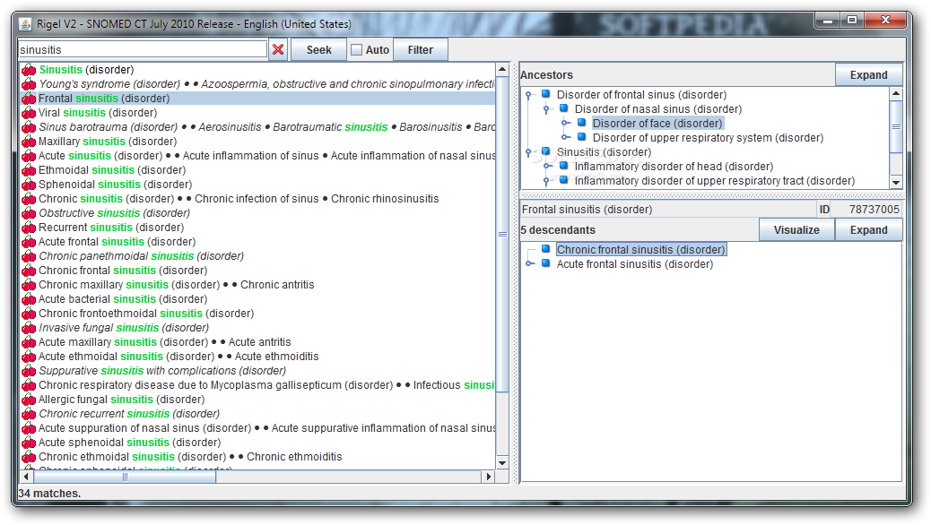
Task: Click the cherry icon beside Ethmoidal sinusitis
Action: (x=29, y=170)
